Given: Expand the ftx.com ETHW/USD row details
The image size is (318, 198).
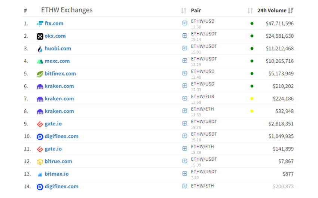Looking at the screenshot, I should pos(184,23).
